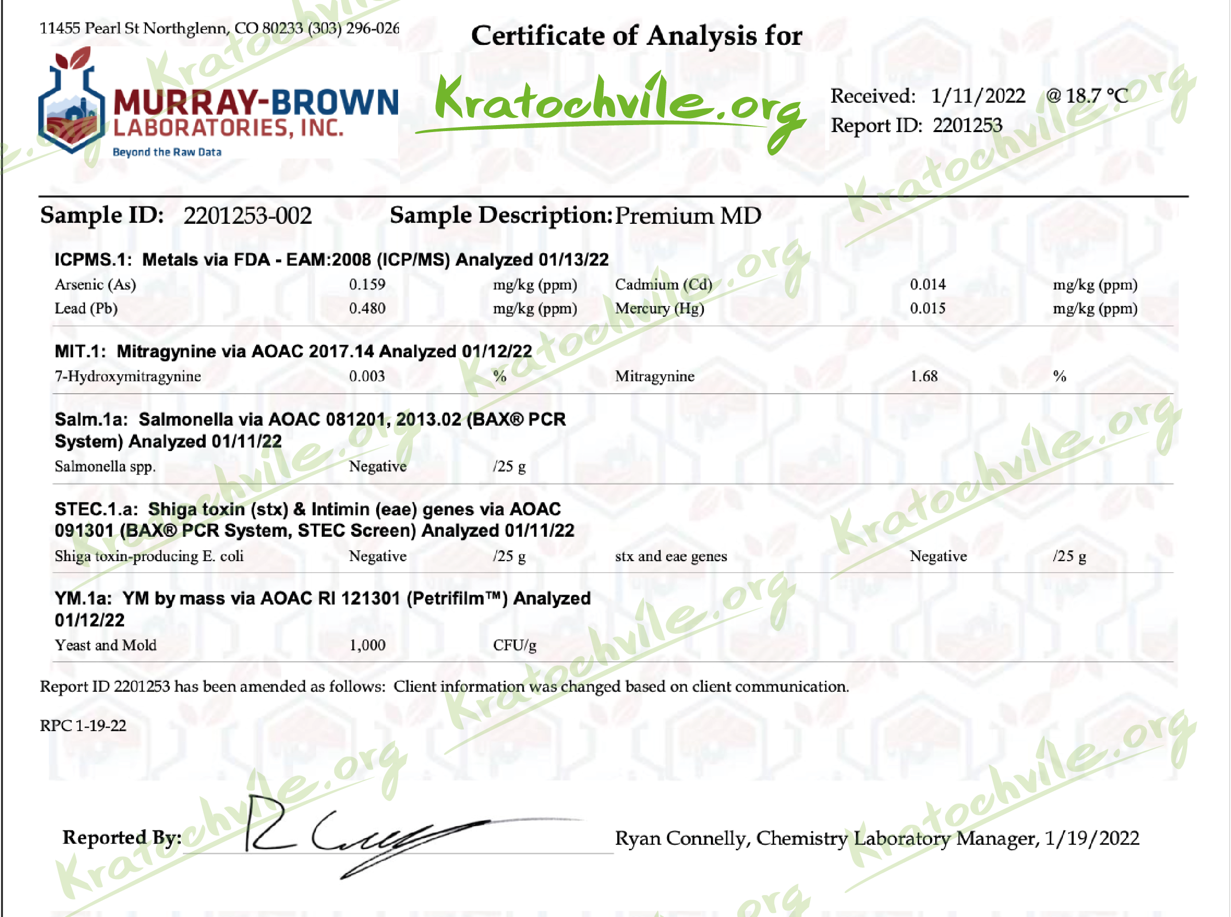Click the stx and eae genes 'Negative' result
1231x917 pixels.
click(x=938, y=556)
